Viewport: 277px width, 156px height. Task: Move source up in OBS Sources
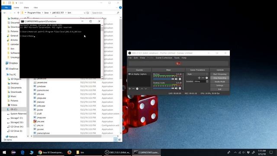[142, 88]
